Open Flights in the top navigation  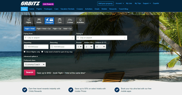pos(39,9)
